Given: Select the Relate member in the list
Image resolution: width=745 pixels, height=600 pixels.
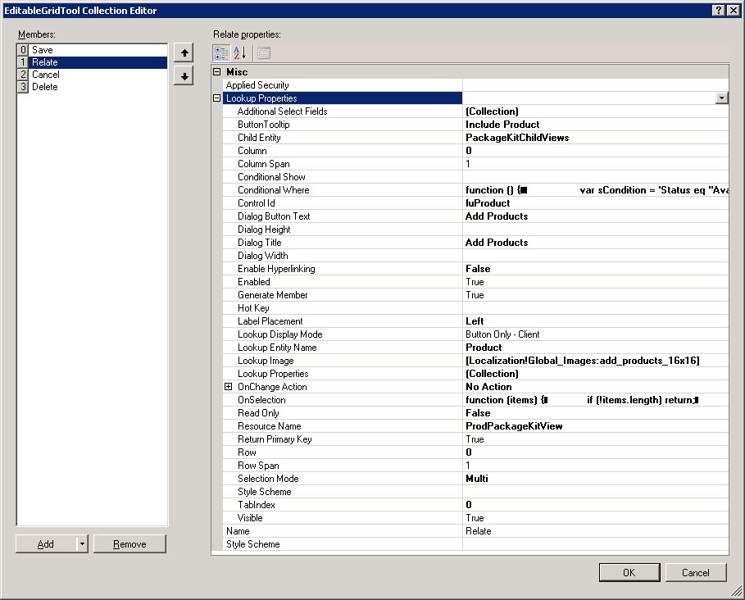Looking at the screenshot, I should click(x=92, y=62).
